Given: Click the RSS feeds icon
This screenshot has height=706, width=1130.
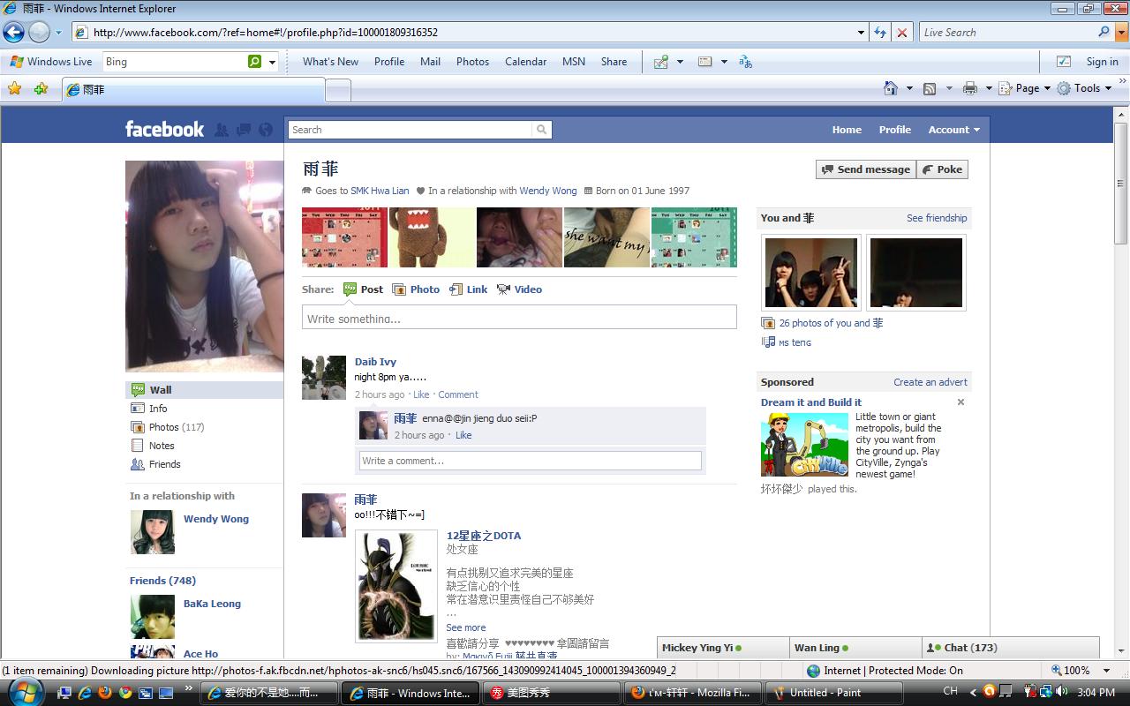Looking at the screenshot, I should 930,88.
